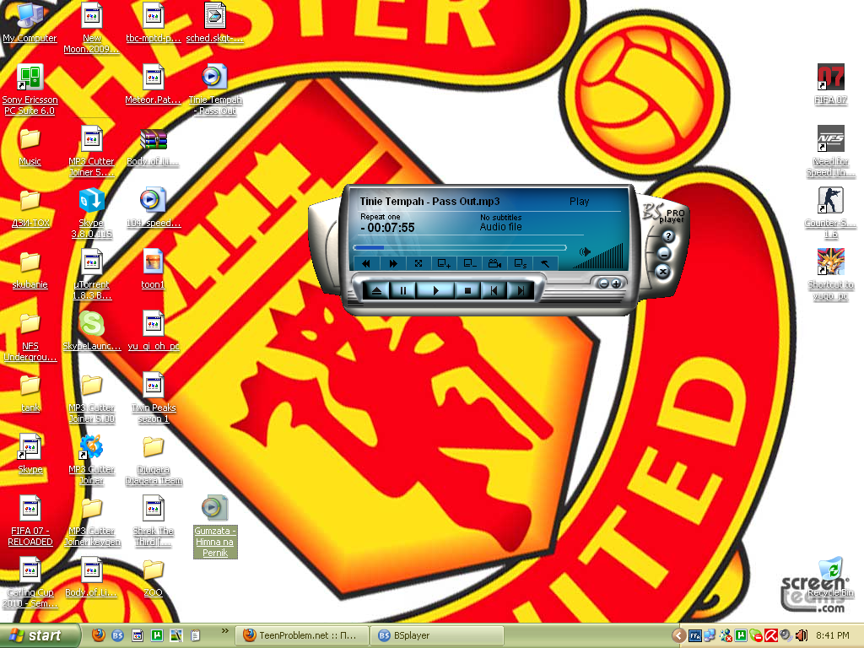Select the NFS Undergrou... folder icon
The width and height of the screenshot is (864, 648).
click(x=30, y=336)
